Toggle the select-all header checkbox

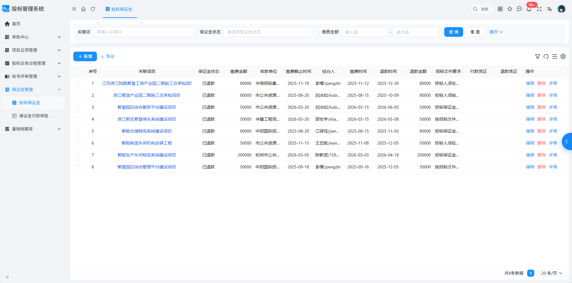tap(78, 71)
